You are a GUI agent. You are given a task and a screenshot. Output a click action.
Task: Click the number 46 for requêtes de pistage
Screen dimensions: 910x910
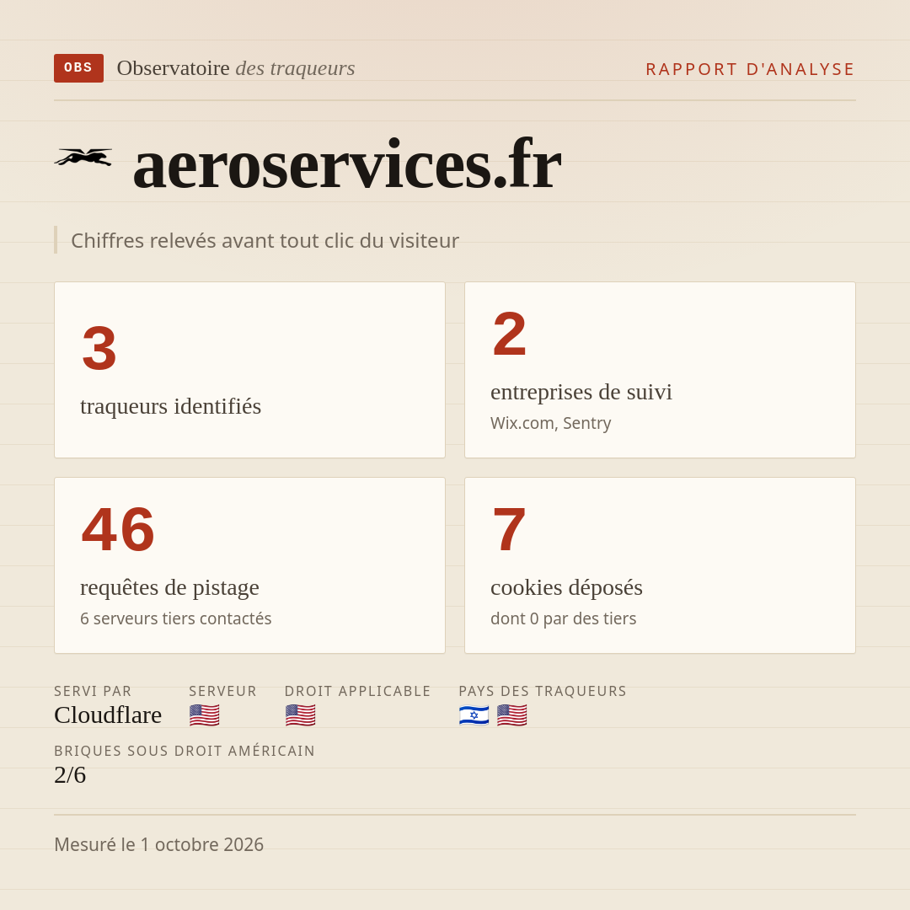[119, 529]
